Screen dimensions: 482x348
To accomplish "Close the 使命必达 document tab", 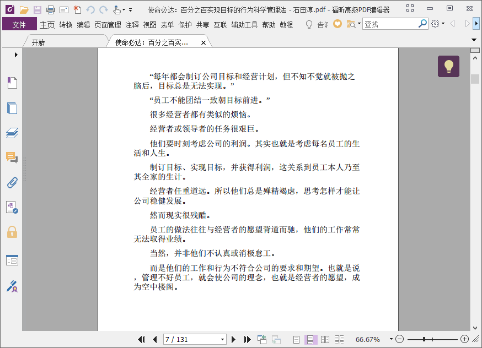I will (x=203, y=42).
